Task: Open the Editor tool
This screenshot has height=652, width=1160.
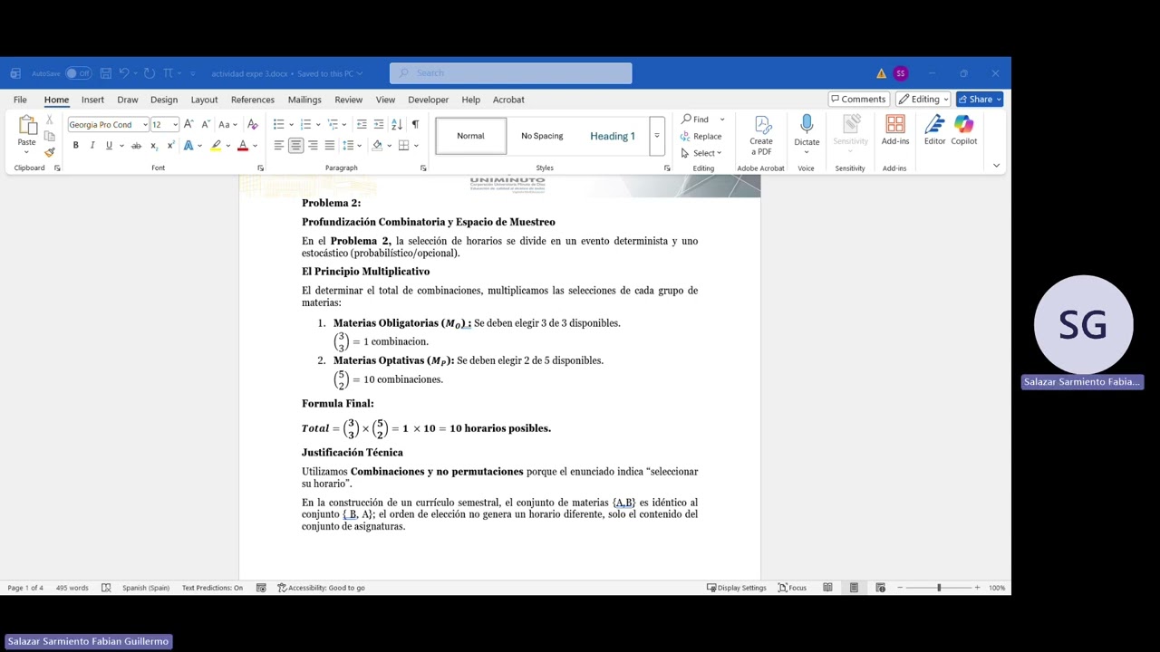Action: pyautogui.click(x=934, y=130)
